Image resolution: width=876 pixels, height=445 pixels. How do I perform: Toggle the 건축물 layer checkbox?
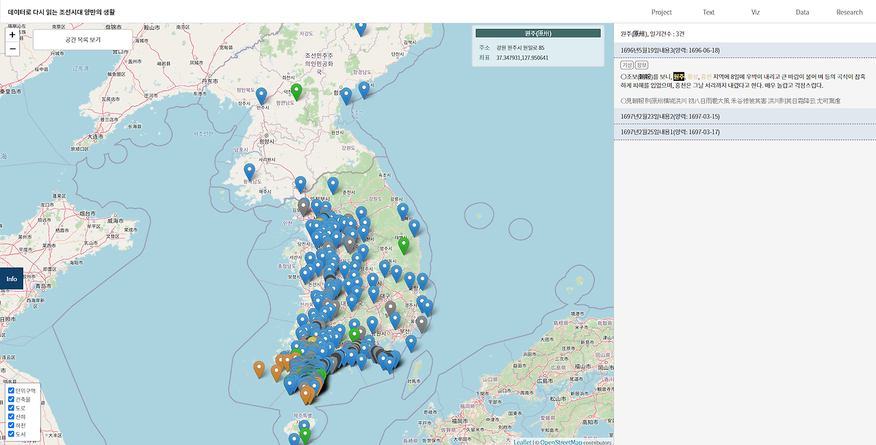(11, 399)
